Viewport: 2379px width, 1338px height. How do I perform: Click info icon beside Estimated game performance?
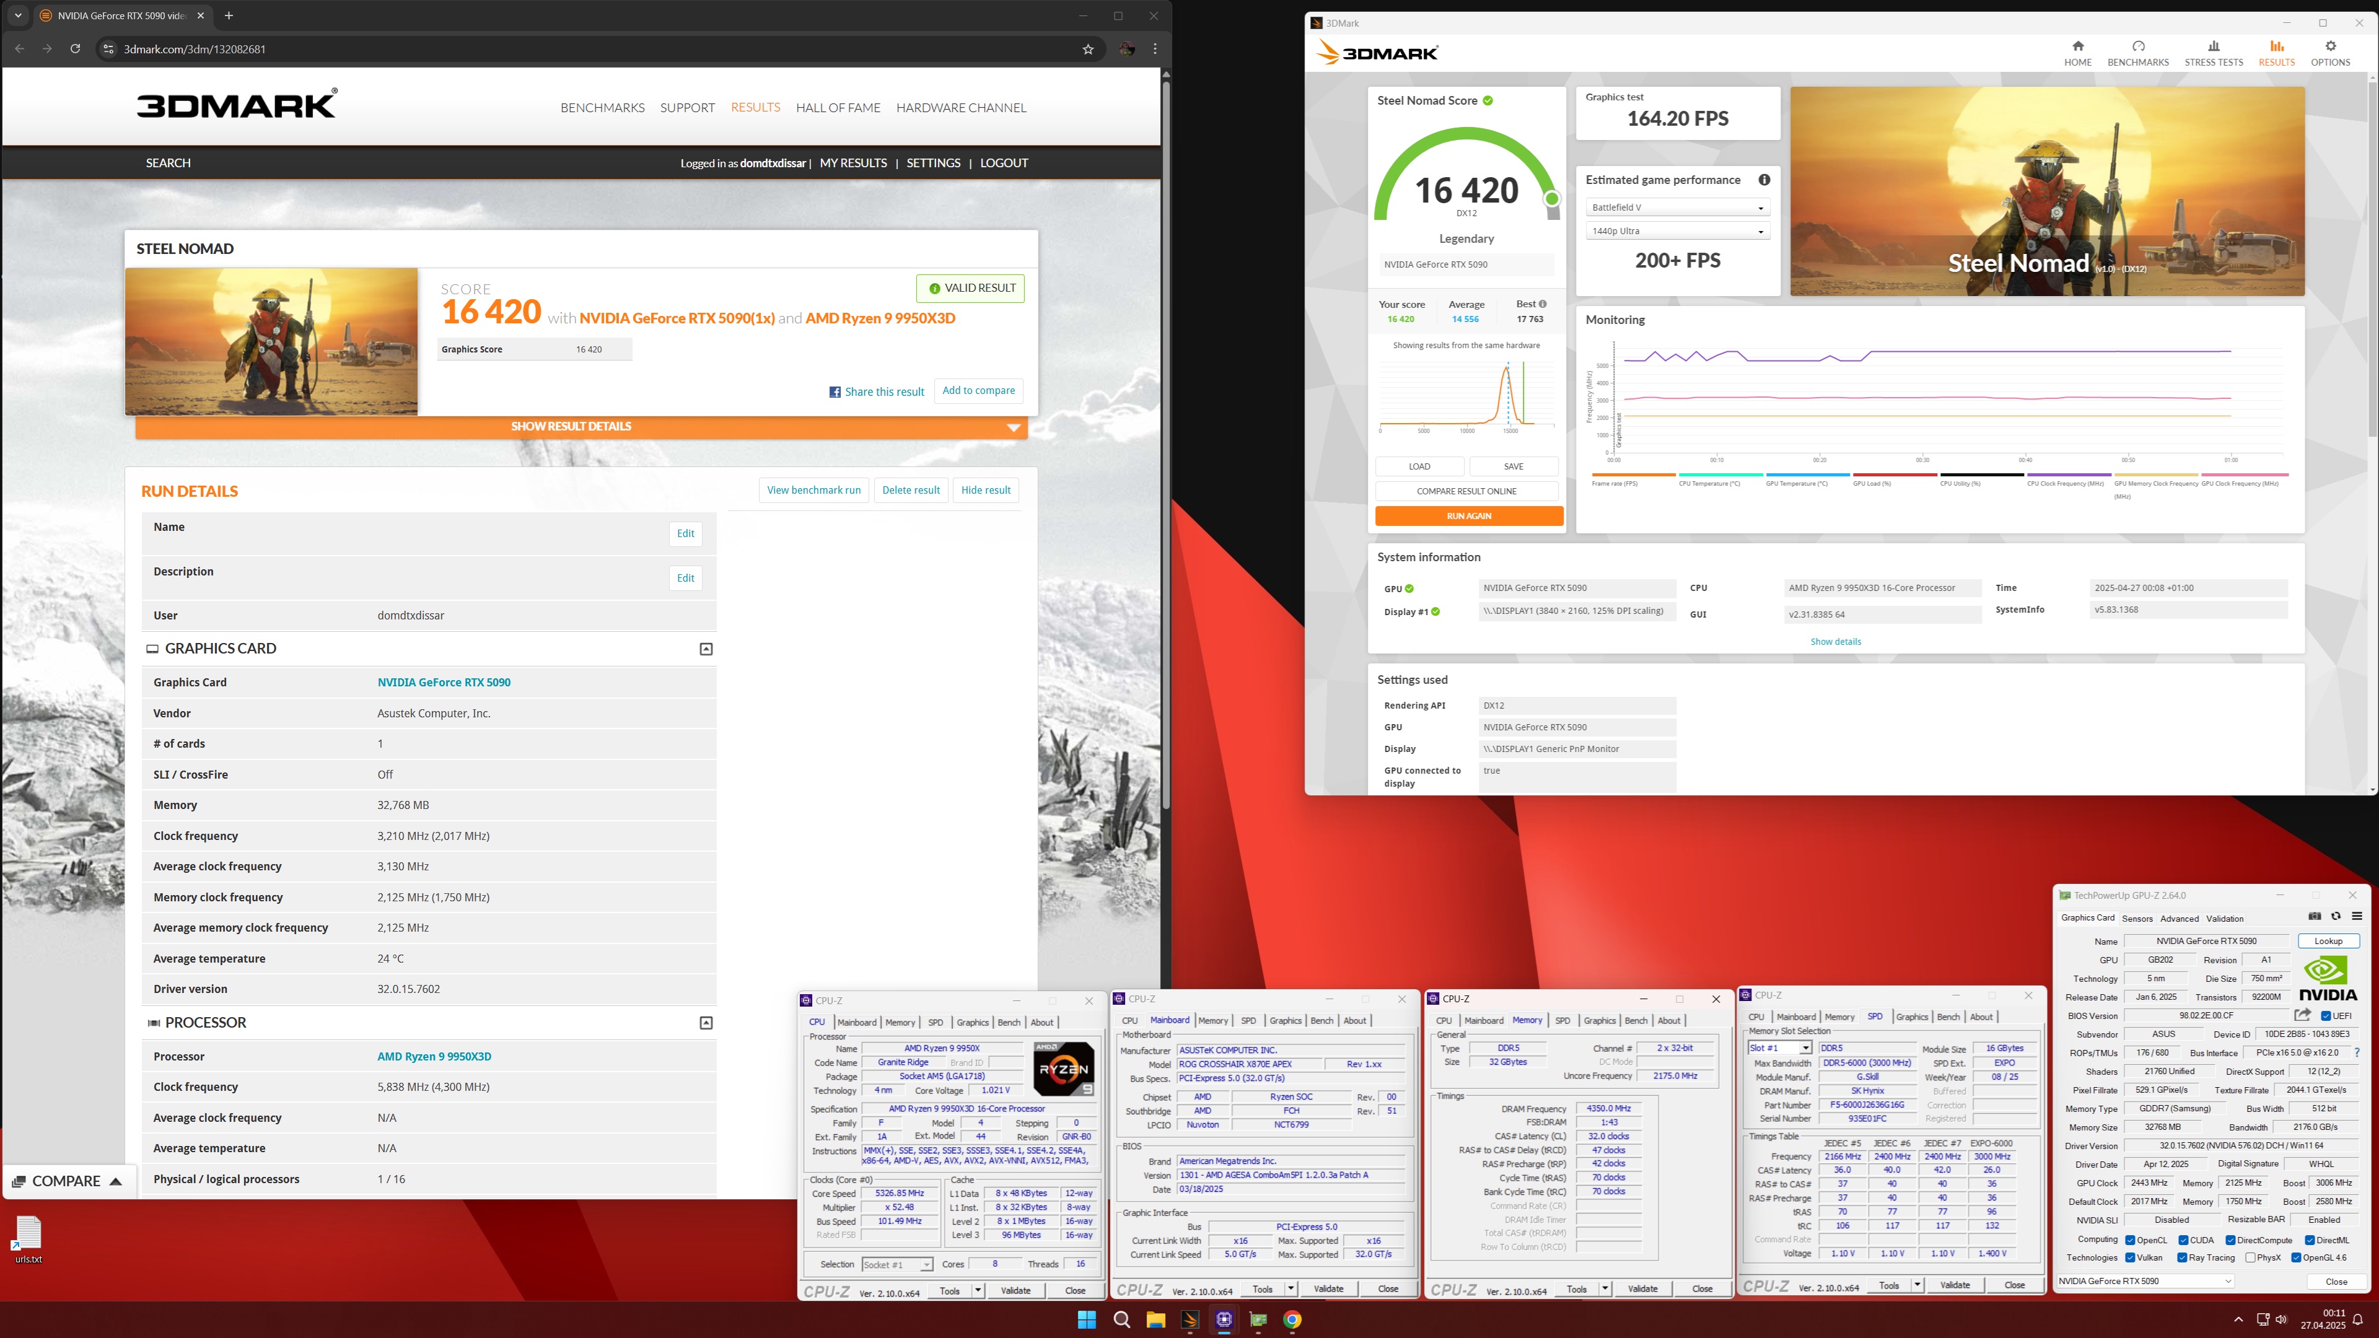pos(1764,180)
